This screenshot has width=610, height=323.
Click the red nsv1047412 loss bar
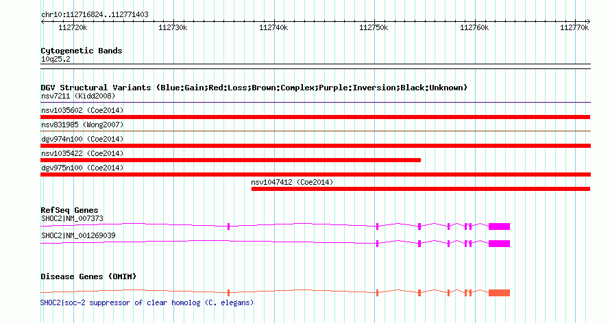pyautogui.click(x=421, y=189)
